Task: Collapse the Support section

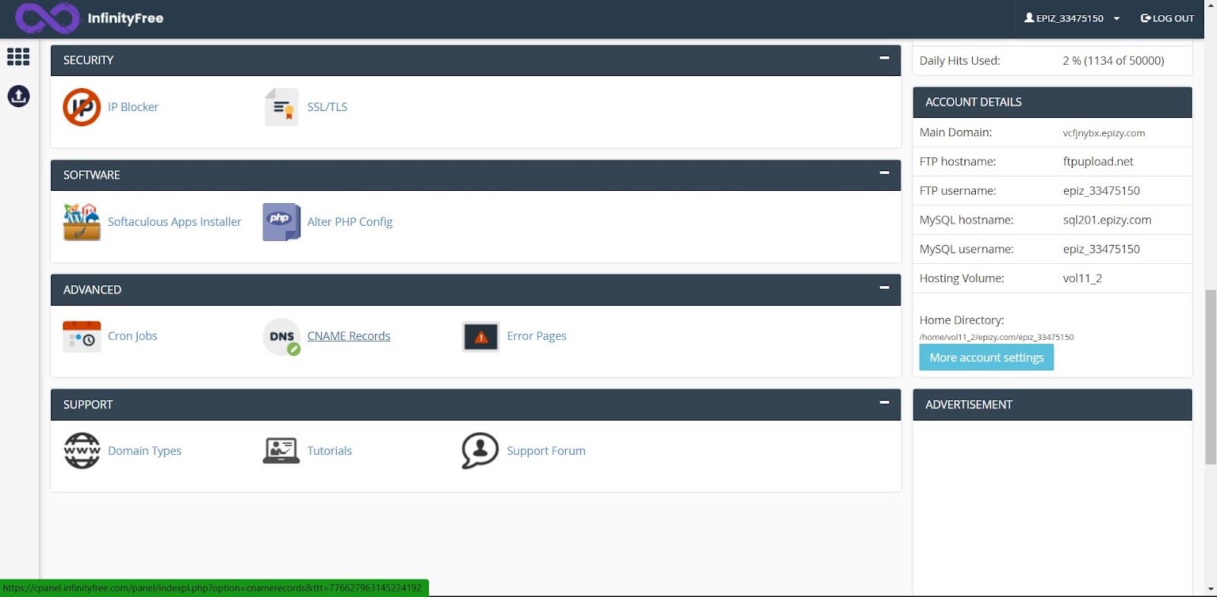Action: (x=884, y=402)
